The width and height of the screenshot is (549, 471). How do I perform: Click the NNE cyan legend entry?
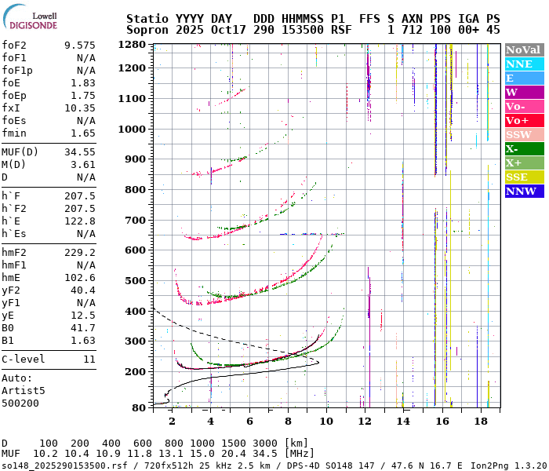(524, 64)
